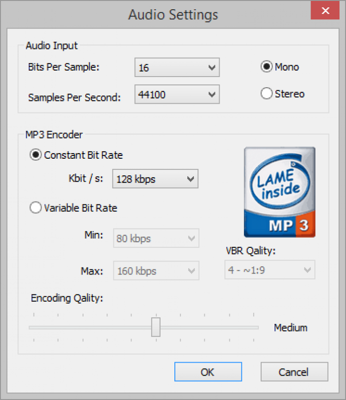Open the Max 160 kbps dropdown

coord(156,271)
